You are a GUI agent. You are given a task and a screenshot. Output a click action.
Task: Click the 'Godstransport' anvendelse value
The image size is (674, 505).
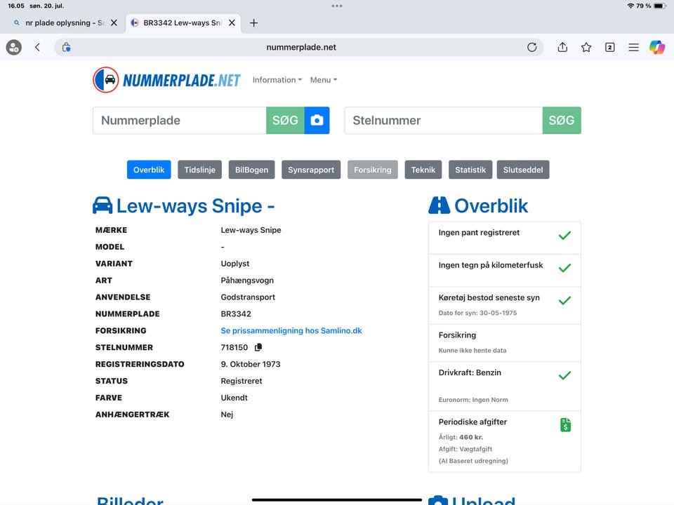click(248, 297)
